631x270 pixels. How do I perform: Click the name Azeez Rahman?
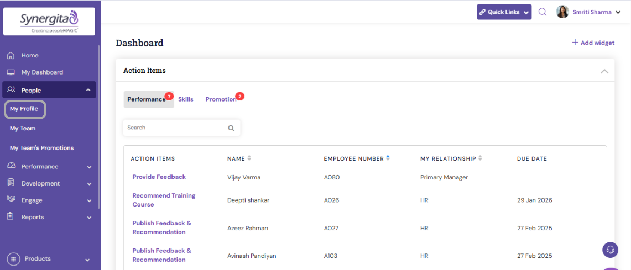[x=248, y=228]
